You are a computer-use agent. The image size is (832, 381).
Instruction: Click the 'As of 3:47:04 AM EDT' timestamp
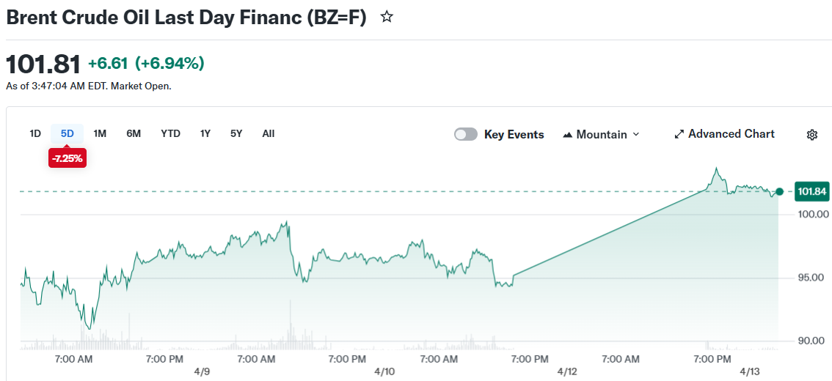pyautogui.click(x=56, y=86)
